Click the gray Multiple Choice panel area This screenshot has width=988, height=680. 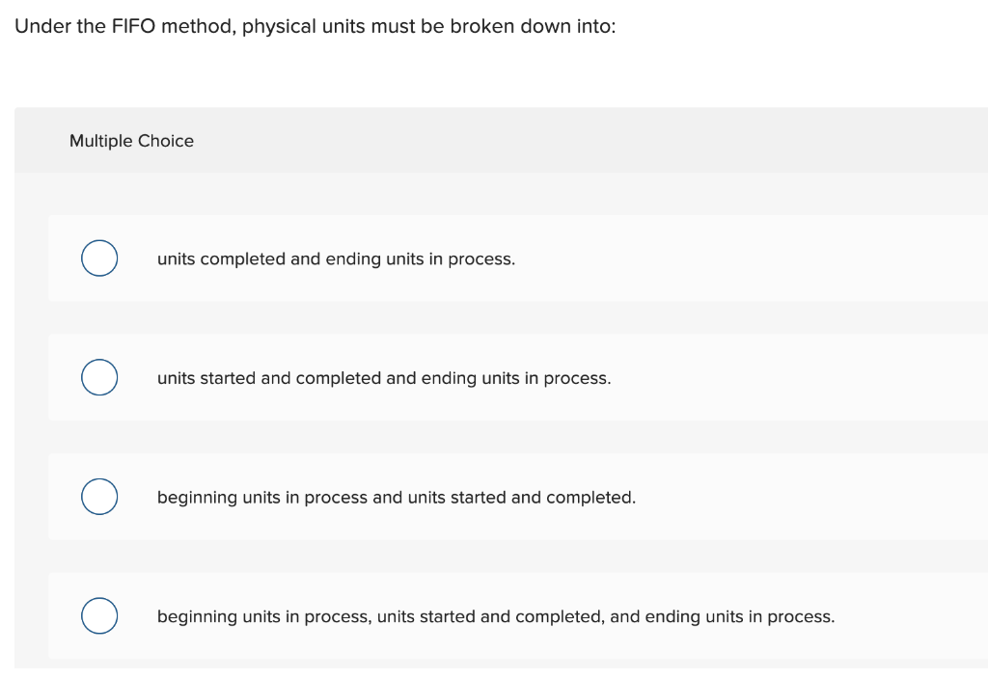(579, 141)
